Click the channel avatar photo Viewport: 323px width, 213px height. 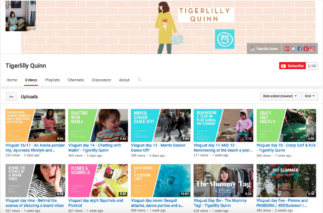(x=21, y=16)
